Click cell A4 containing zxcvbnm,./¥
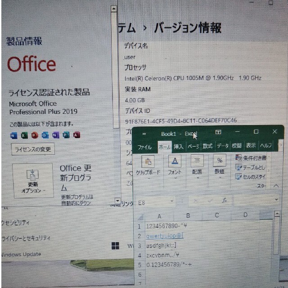Viewport: 288px width, 288px height. pyautogui.click(x=163, y=255)
